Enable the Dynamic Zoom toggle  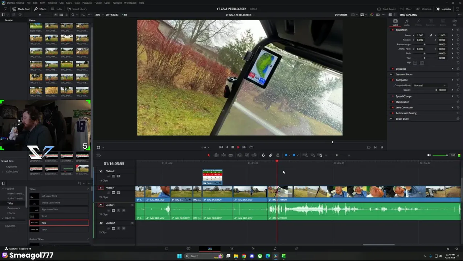391,74
